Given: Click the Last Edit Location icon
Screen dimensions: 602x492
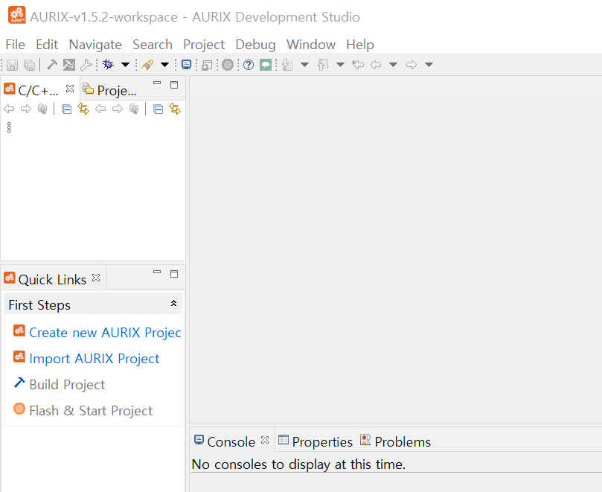Looking at the screenshot, I should pyautogui.click(x=358, y=65).
